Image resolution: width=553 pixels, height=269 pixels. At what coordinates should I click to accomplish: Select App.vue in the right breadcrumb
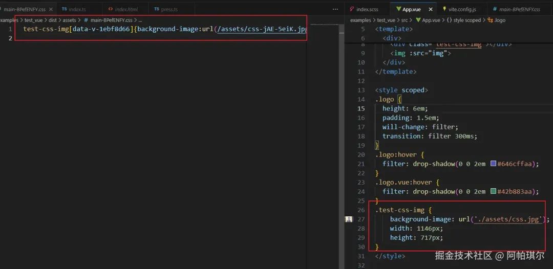point(431,20)
